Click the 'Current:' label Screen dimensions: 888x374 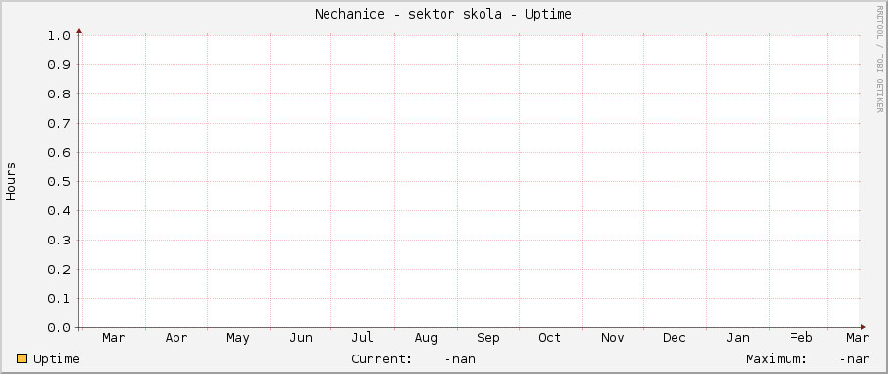tap(382, 359)
